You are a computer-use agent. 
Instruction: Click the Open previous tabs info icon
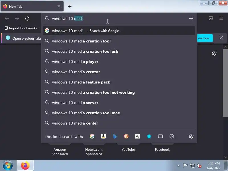(x=8, y=38)
